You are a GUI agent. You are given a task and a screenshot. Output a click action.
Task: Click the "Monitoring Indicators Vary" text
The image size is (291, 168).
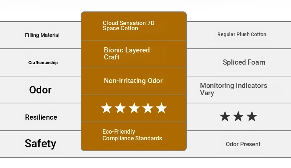[x=234, y=89]
